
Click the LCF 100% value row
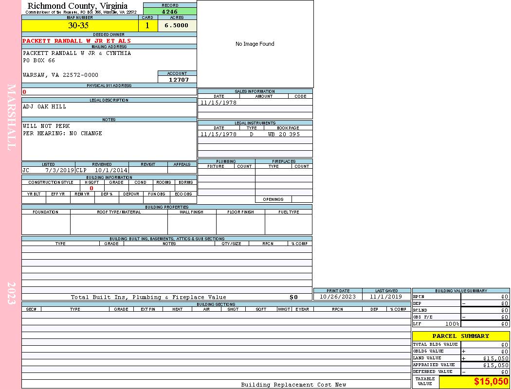[x=460, y=324]
